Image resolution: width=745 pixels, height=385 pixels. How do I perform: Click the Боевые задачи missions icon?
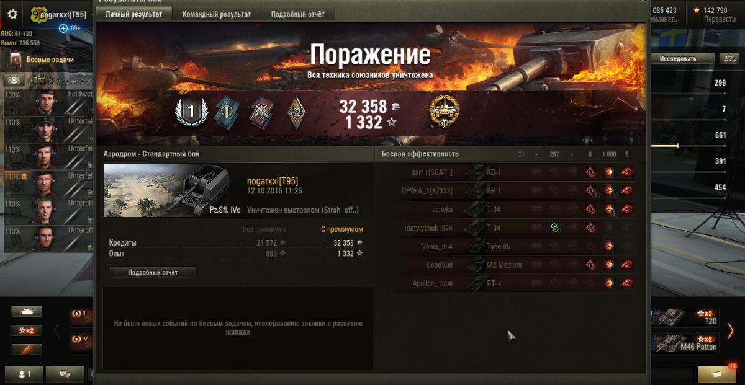point(16,60)
